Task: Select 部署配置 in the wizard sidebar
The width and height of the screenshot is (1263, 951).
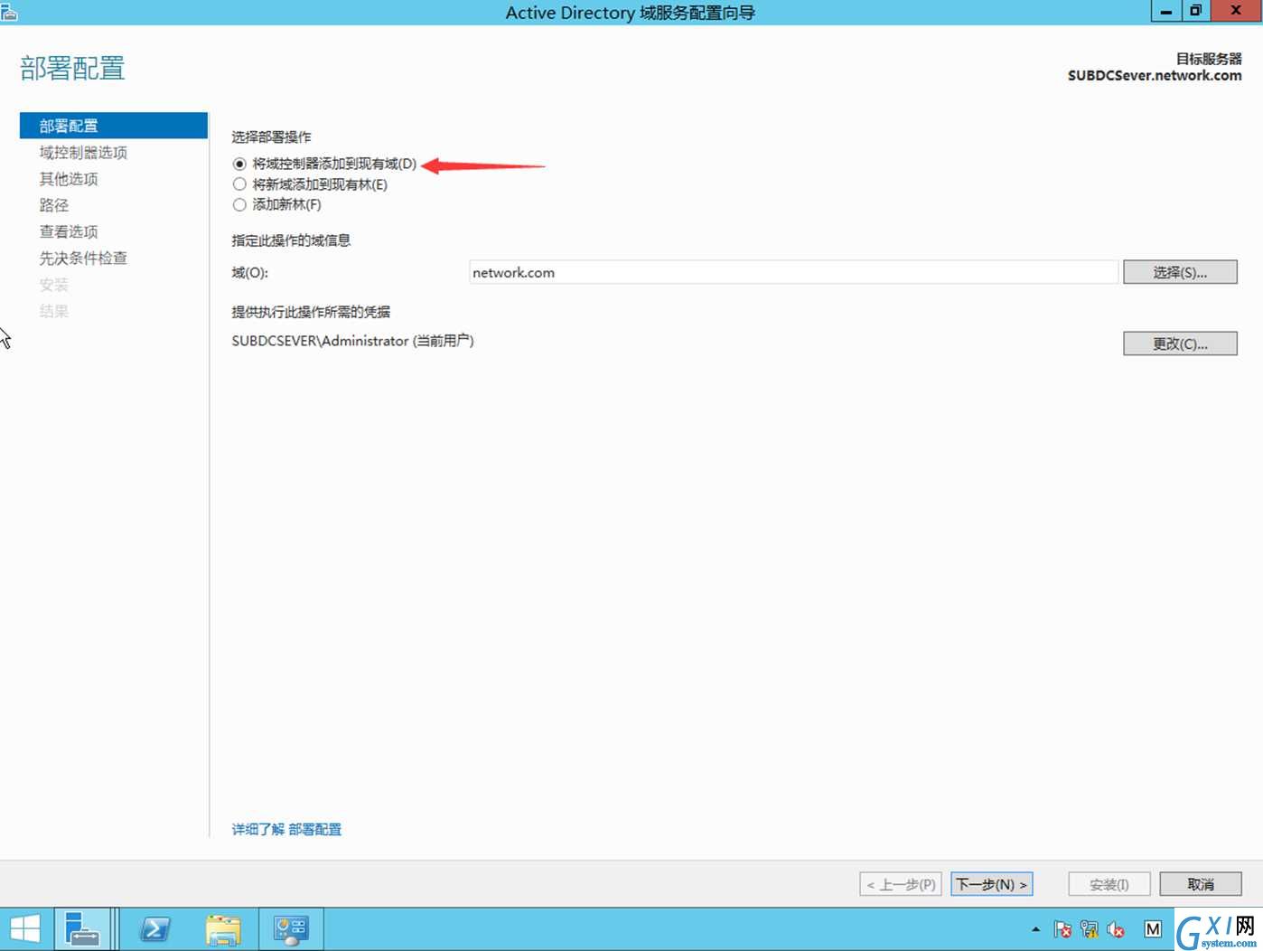Action: click(x=114, y=126)
